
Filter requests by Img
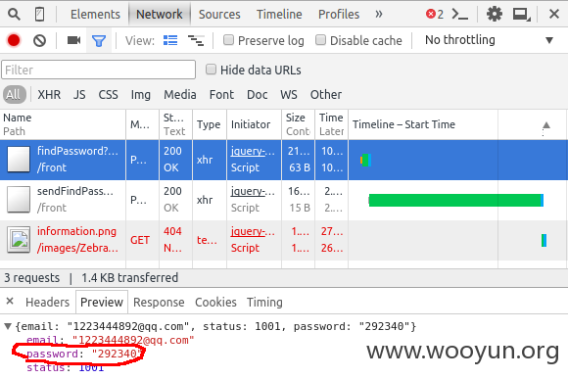pos(141,95)
